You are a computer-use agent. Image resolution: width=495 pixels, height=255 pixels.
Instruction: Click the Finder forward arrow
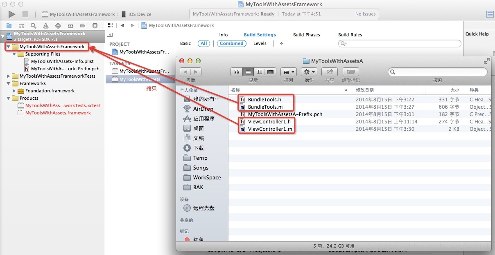coord(196,72)
